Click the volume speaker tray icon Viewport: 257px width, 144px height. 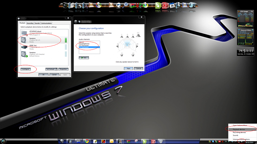point(242,142)
